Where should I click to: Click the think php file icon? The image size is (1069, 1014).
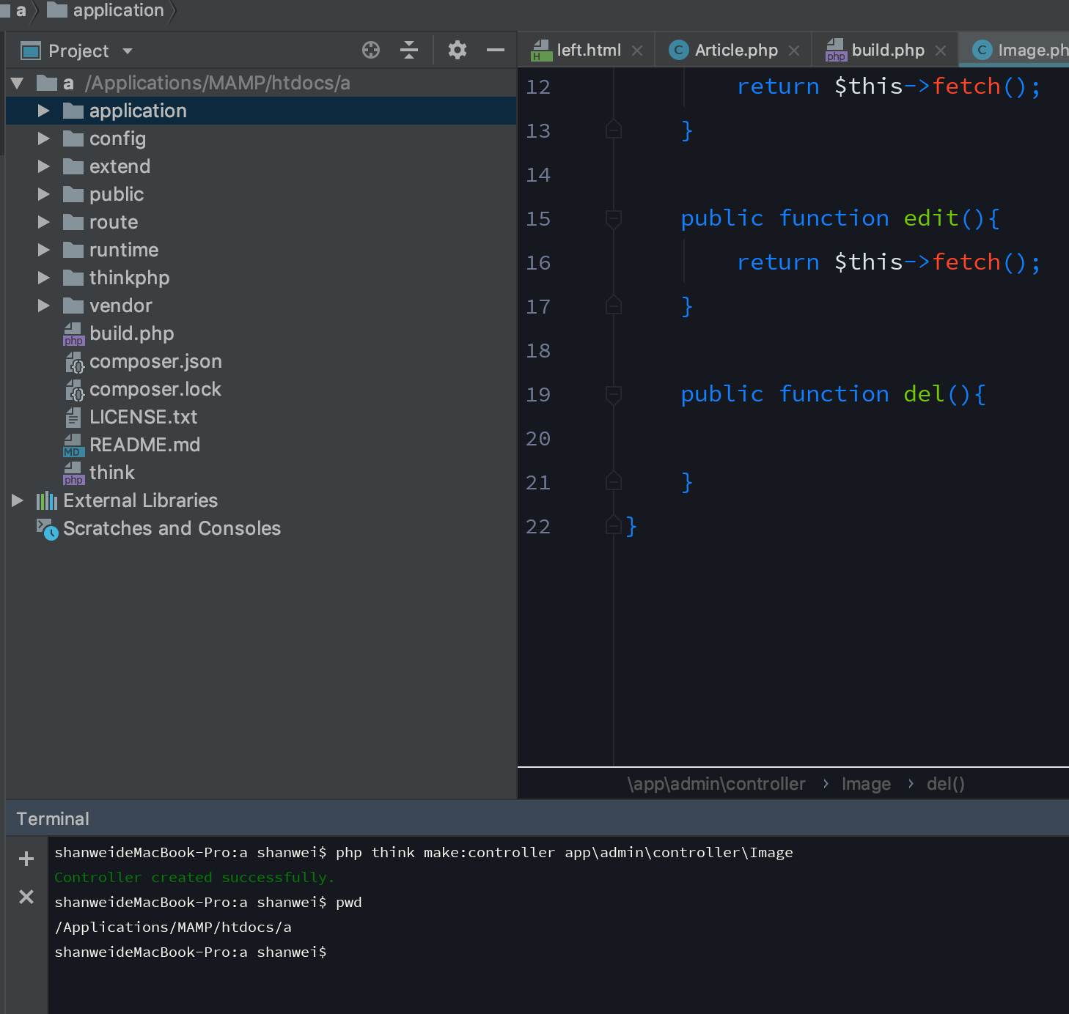pyautogui.click(x=73, y=473)
